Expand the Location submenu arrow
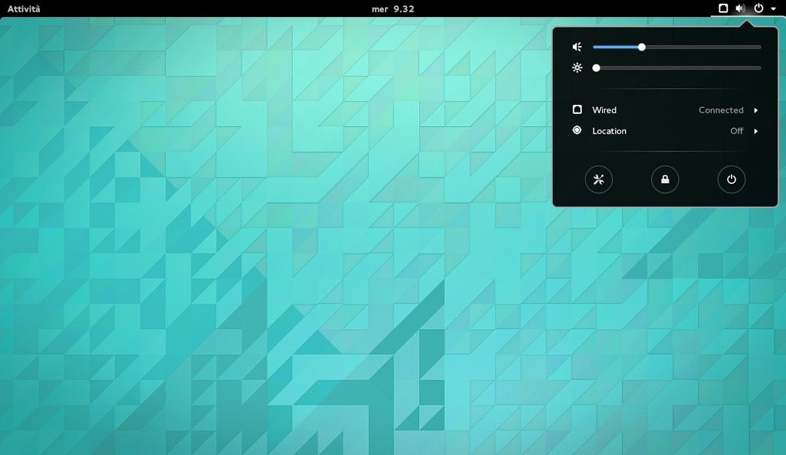 point(756,131)
